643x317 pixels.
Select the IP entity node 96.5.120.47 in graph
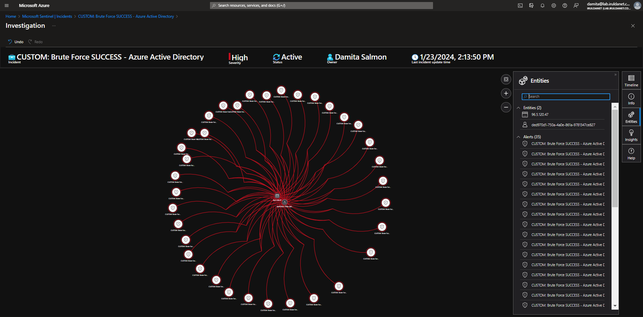coord(277,196)
